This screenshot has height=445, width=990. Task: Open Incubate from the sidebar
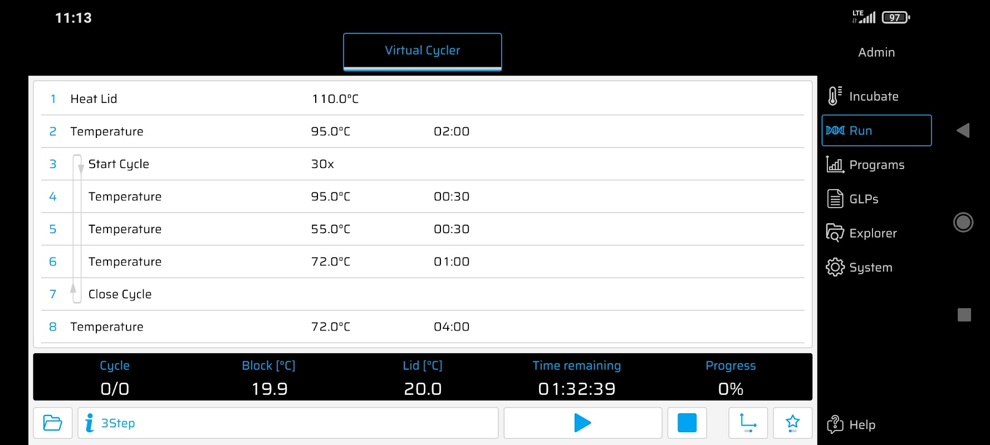(x=873, y=96)
